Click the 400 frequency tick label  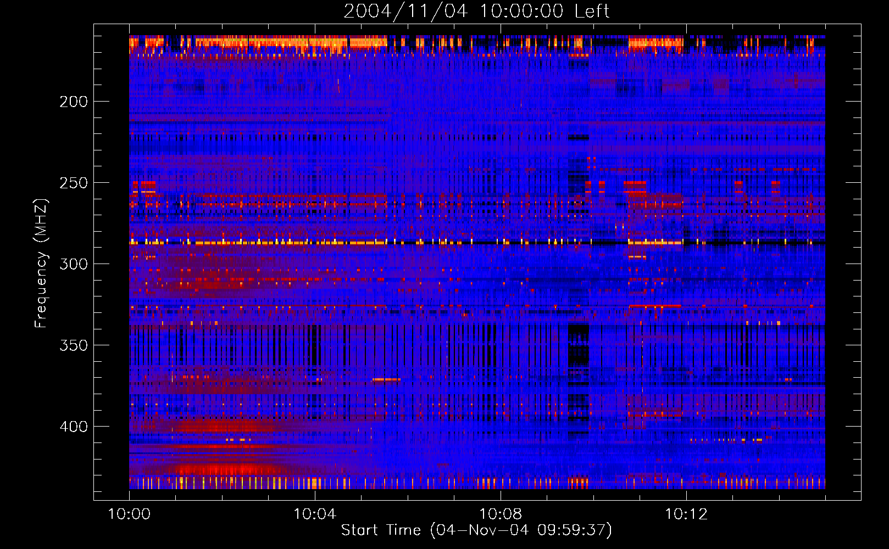[x=74, y=427]
